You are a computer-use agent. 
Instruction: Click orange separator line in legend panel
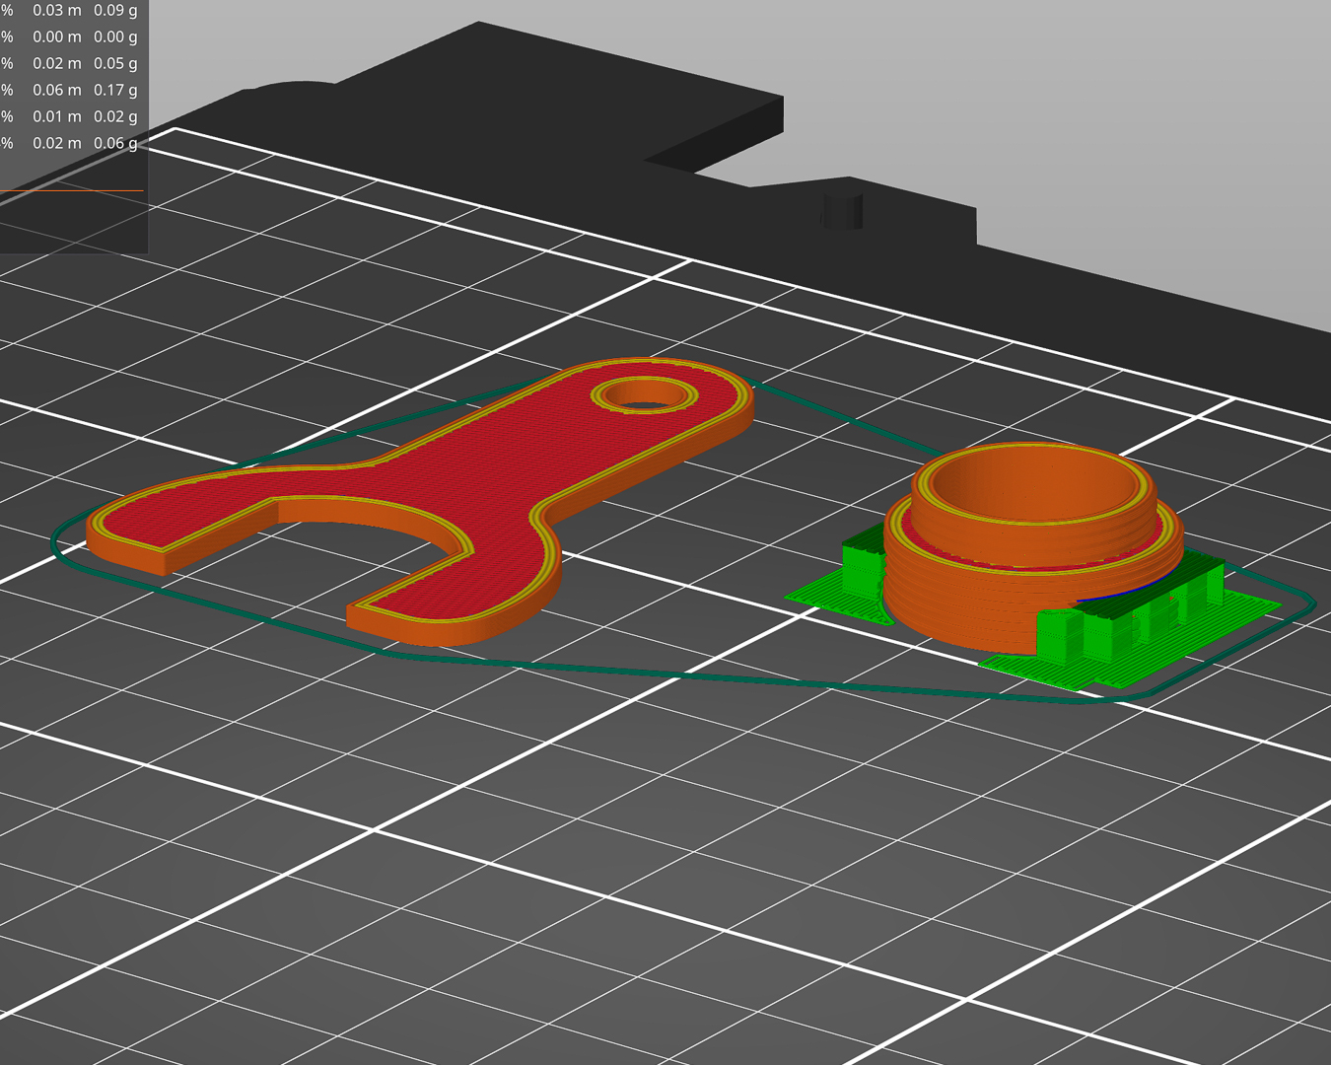tap(72, 190)
